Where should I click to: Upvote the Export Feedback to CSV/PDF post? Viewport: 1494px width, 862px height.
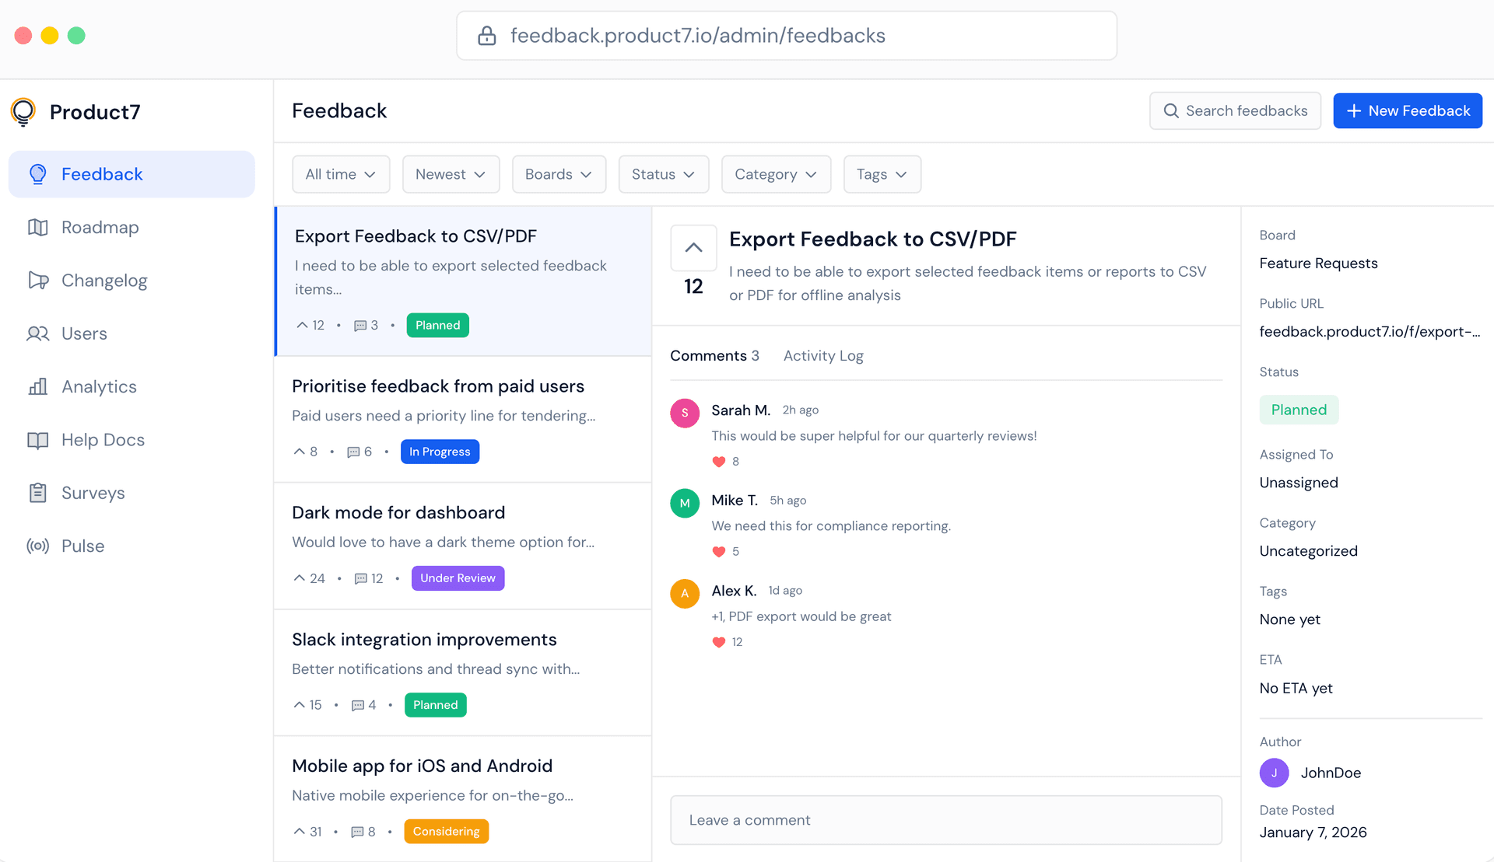coord(693,247)
